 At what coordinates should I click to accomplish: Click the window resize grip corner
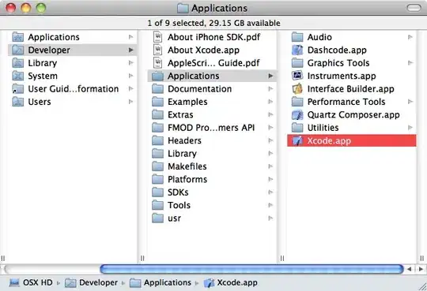pyautogui.click(x=422, y=286)
